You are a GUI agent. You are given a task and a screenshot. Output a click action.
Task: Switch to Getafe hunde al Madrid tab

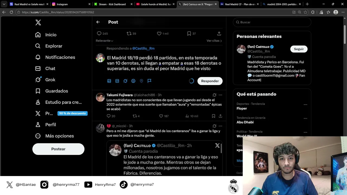[x=156, y=4]
